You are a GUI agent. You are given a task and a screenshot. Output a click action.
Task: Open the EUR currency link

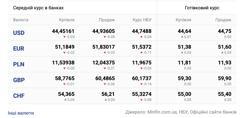coord(19,49)
